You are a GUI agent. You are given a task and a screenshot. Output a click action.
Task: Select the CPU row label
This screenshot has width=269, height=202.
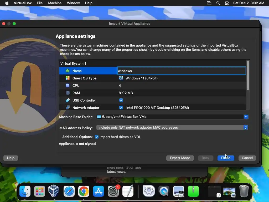tap(76, 85)
